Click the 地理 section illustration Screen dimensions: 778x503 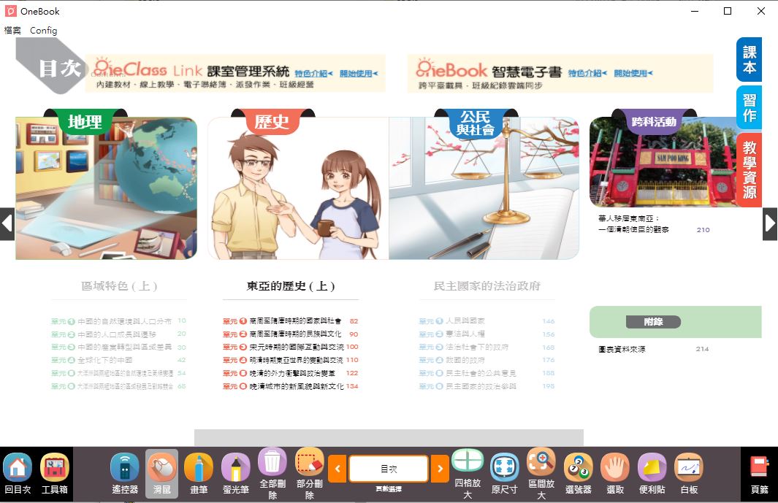pyautogui.click(x=106, y=188)
